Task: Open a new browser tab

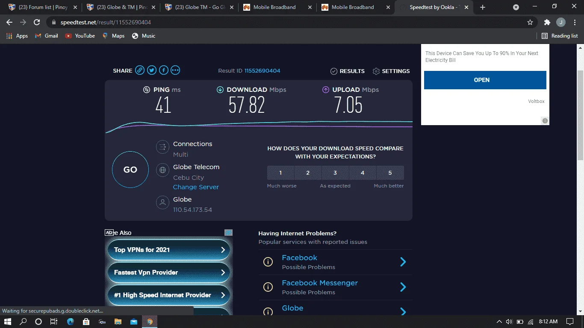Action: coord(483,7)
